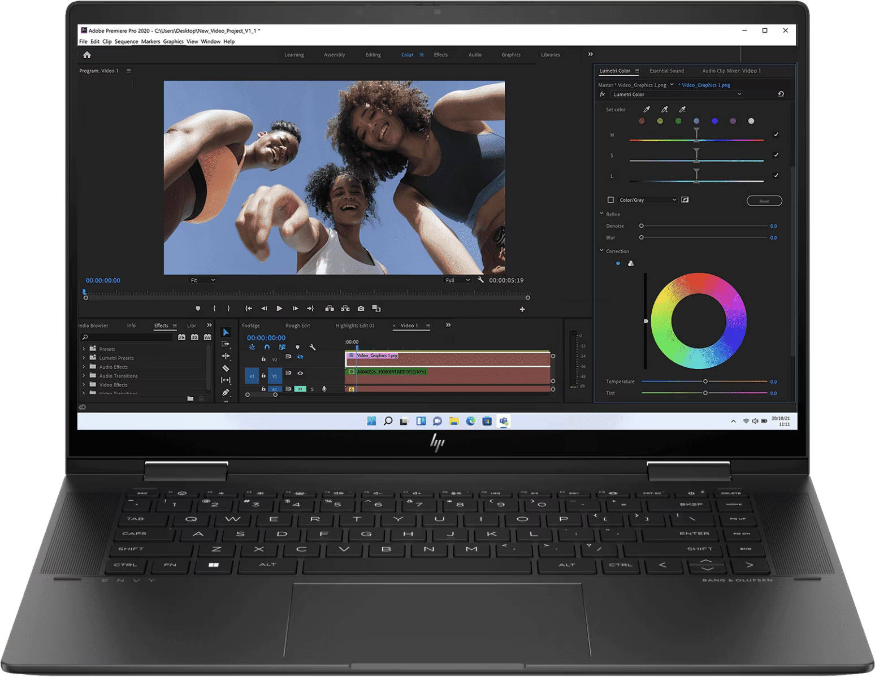Step back one frame

pyautogui.click(x=263, y=309)
